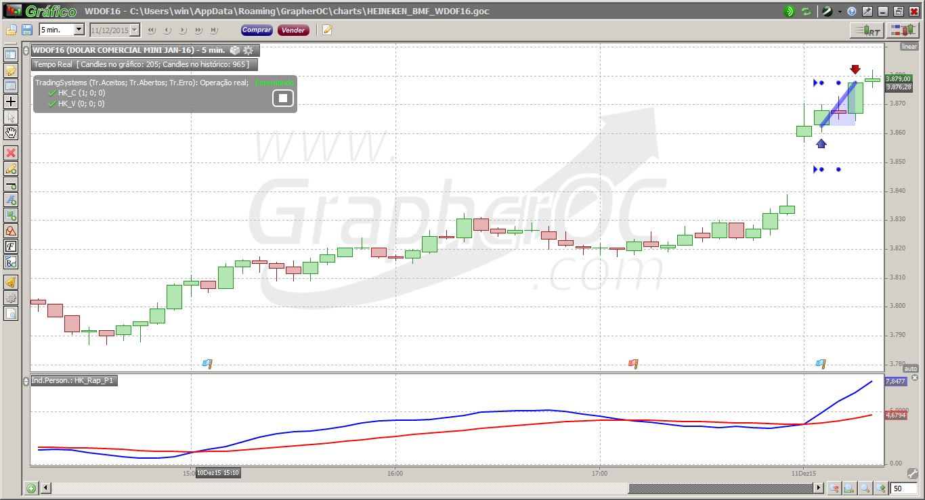
Task: Click the plain magnifier zoom icon
Action: [x=865, y=488]
